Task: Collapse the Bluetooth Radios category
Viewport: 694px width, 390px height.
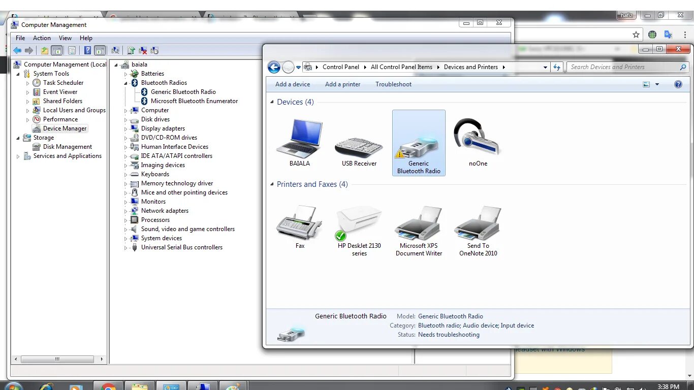Action: [126, 83]
